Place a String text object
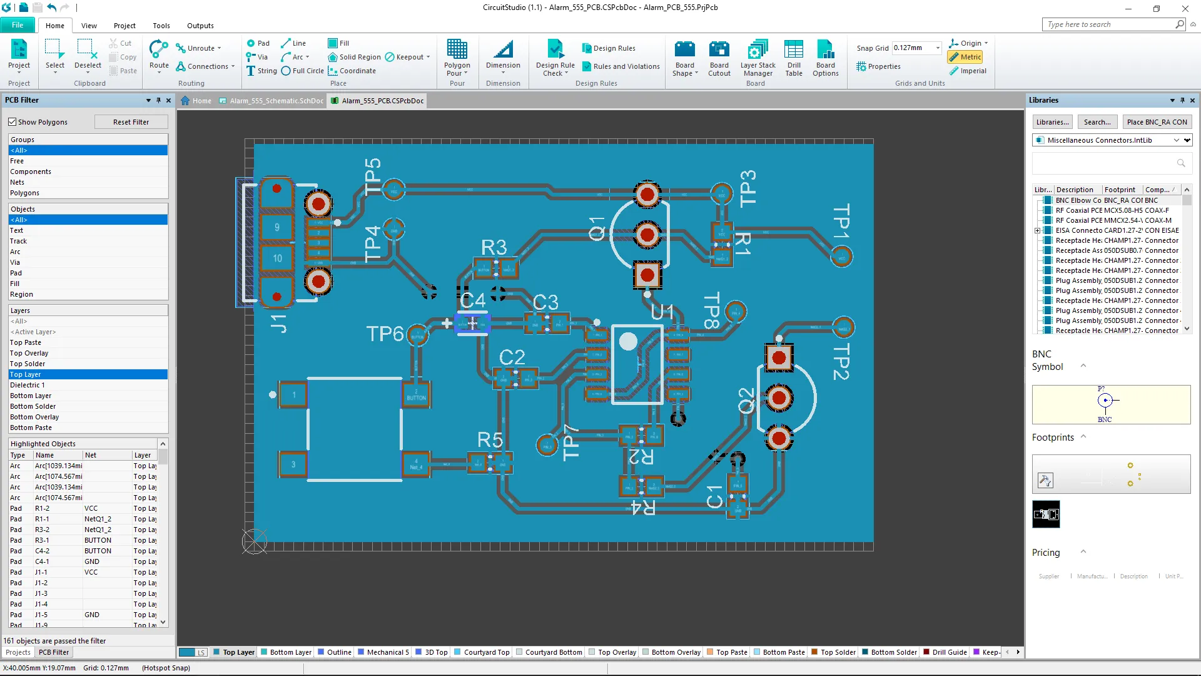The image size is (1201, 676). pos(261,71)
